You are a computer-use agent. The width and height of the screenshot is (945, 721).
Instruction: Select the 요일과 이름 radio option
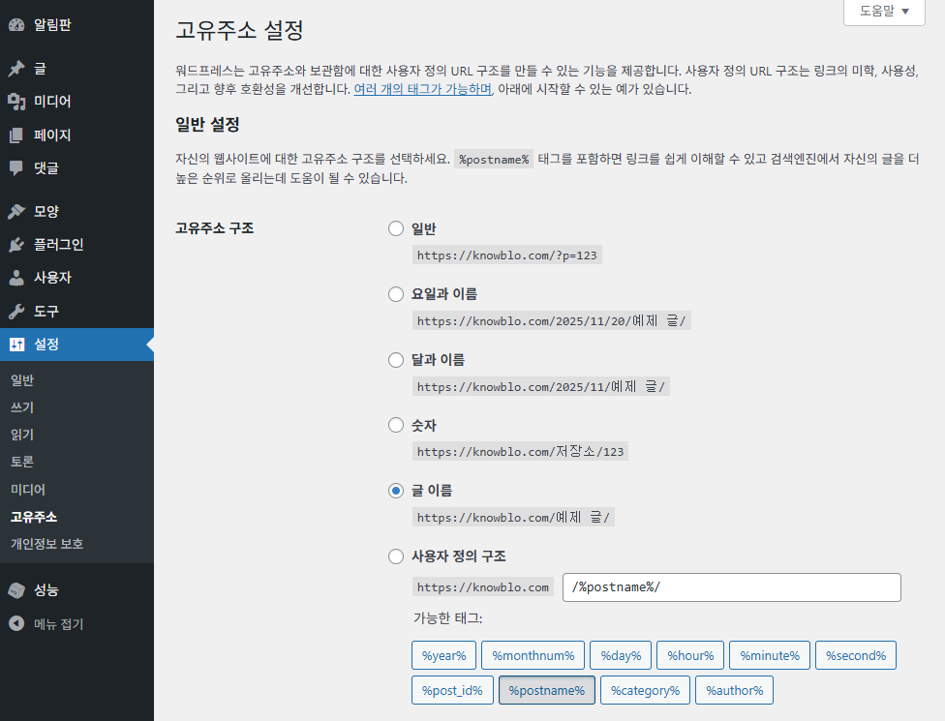[x=395, y=294]
